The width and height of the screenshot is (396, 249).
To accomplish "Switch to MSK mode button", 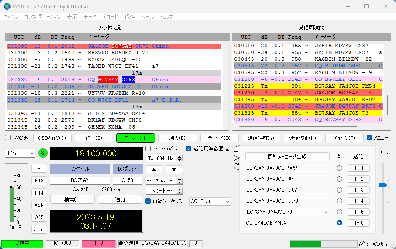I will click(x=39, y=205).
